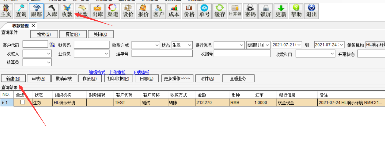Click into the 运单号 input field

click(x=162, y=54)
